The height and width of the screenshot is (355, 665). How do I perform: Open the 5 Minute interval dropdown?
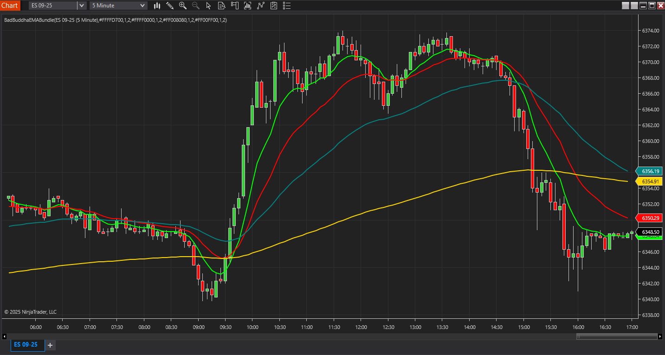pos(118,6)
